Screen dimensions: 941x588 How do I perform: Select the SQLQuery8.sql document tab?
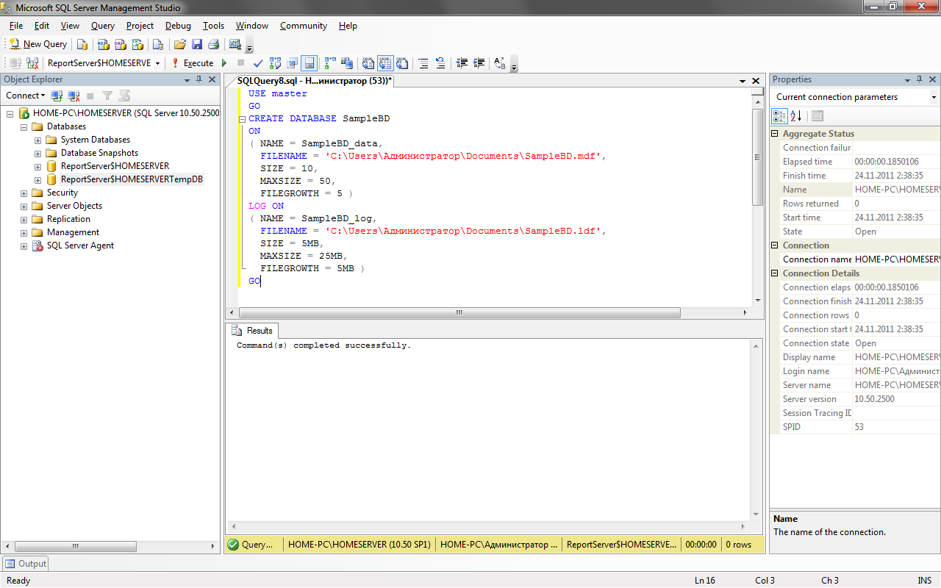315,80
